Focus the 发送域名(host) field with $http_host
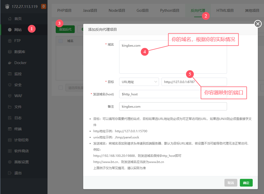Screen dimensions: 264x194 coord(173,94)
